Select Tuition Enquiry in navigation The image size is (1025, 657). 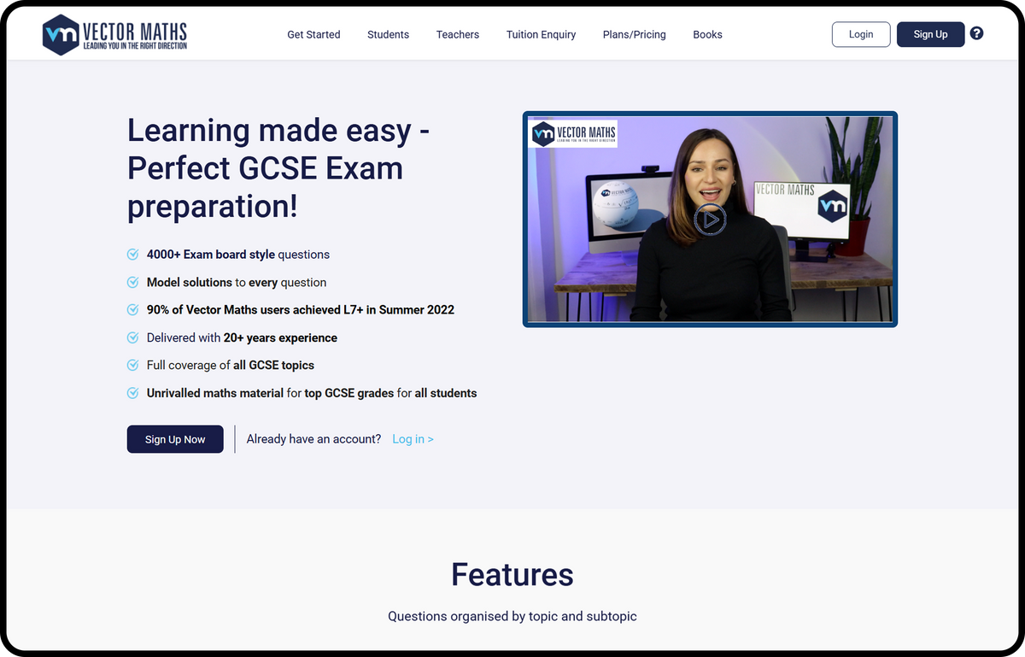(x=541, y=35)
